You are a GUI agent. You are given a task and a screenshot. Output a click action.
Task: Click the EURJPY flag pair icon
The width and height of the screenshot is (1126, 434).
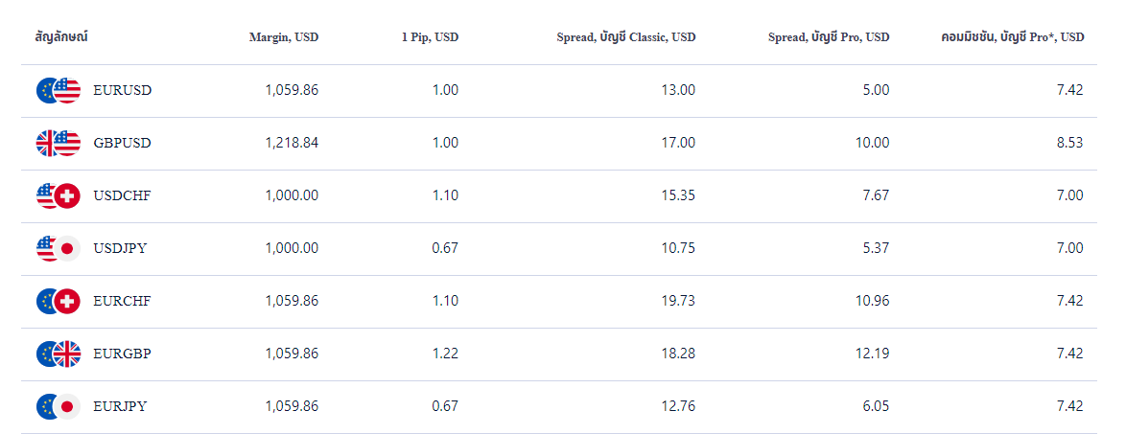click(x=59, y=406)
